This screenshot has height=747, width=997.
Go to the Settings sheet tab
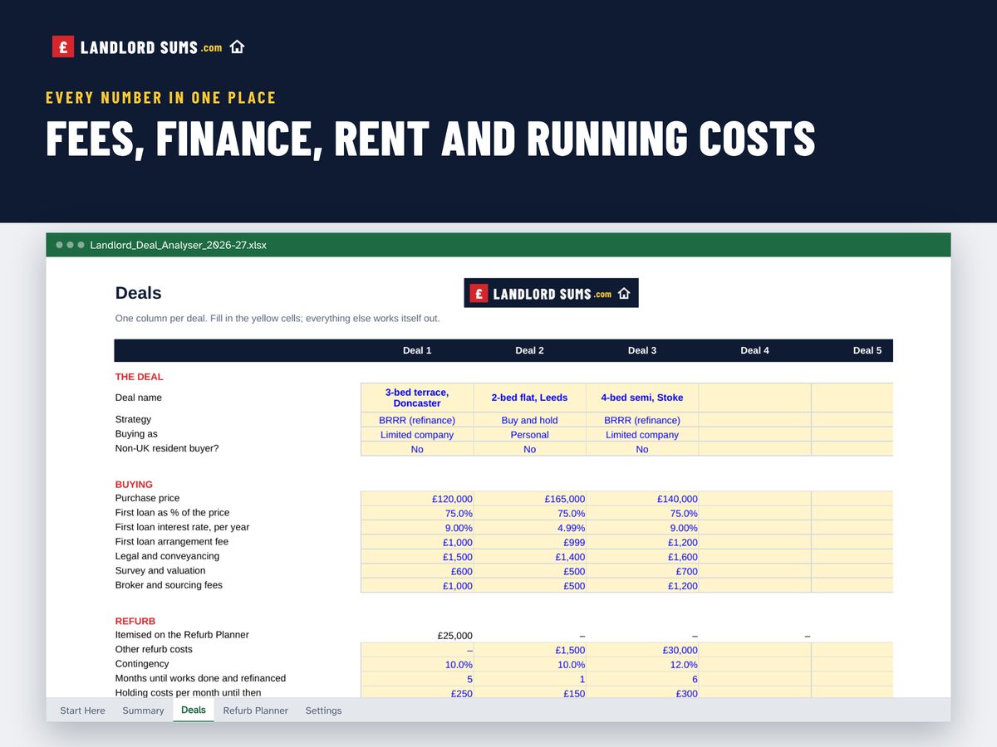pos(323,710)
